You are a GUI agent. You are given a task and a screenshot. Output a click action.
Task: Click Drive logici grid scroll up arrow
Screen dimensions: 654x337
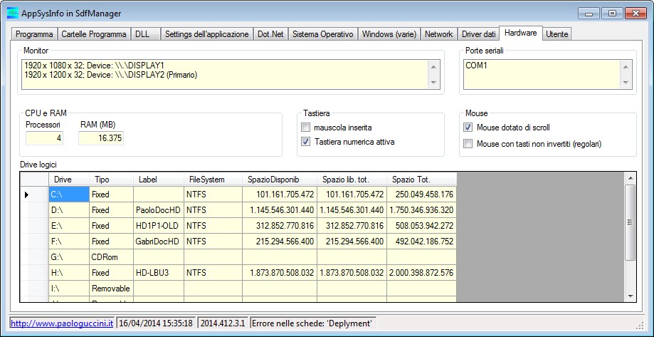pyautogui.click(x=631, y=178)
